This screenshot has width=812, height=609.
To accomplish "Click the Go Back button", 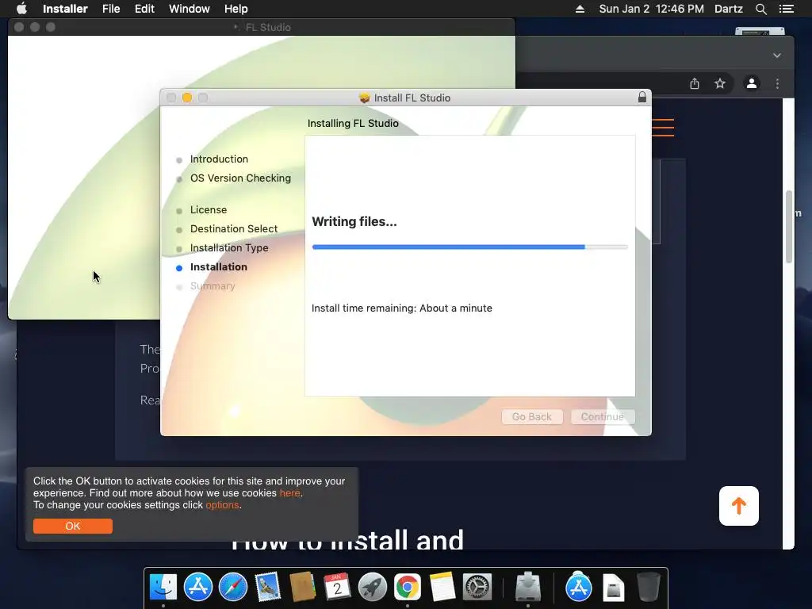I will tap(532, 417).
